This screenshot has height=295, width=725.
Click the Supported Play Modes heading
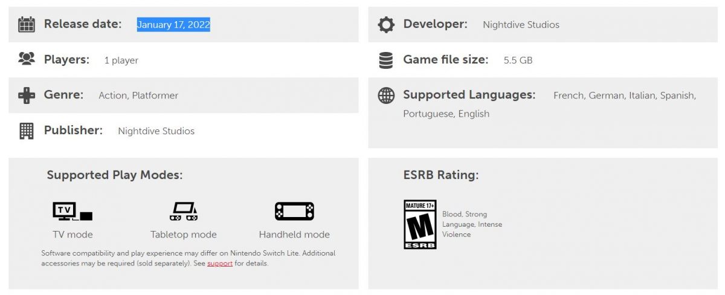[x=115, y=175]
